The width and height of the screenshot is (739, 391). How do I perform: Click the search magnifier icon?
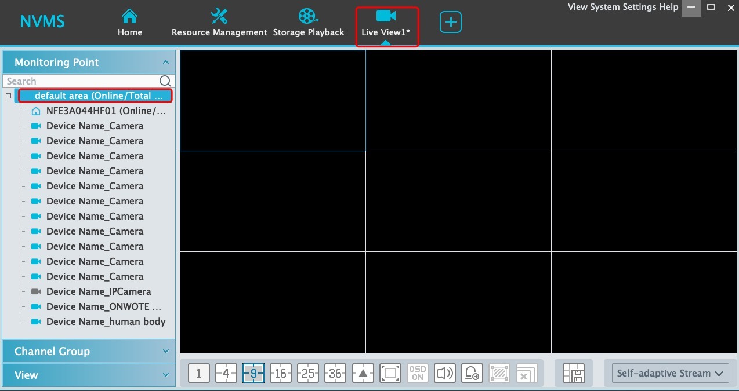pos(165,81)
